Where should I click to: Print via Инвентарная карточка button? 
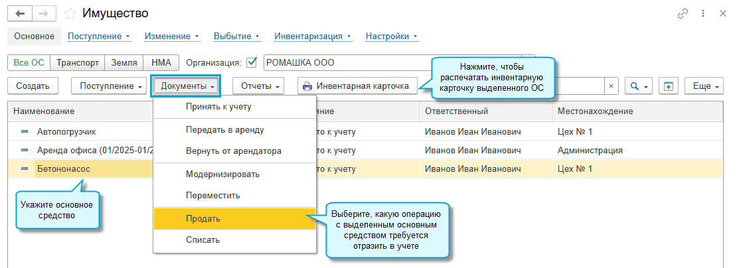click(x=356, y=86)
